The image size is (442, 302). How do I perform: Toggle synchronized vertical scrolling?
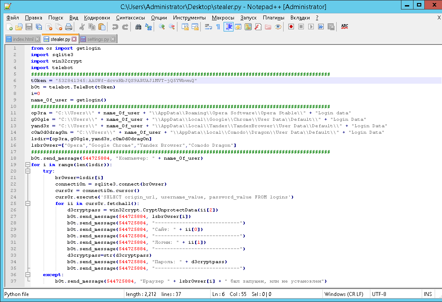pos(185,27)
